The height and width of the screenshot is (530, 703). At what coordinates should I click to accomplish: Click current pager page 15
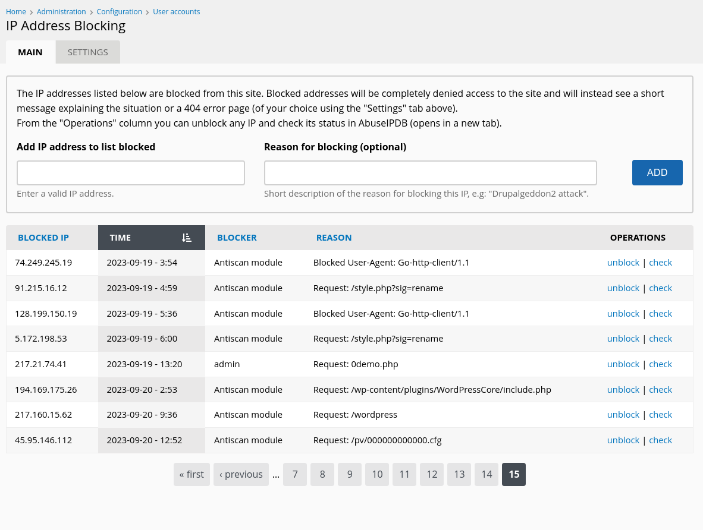[x=514, y=475]
